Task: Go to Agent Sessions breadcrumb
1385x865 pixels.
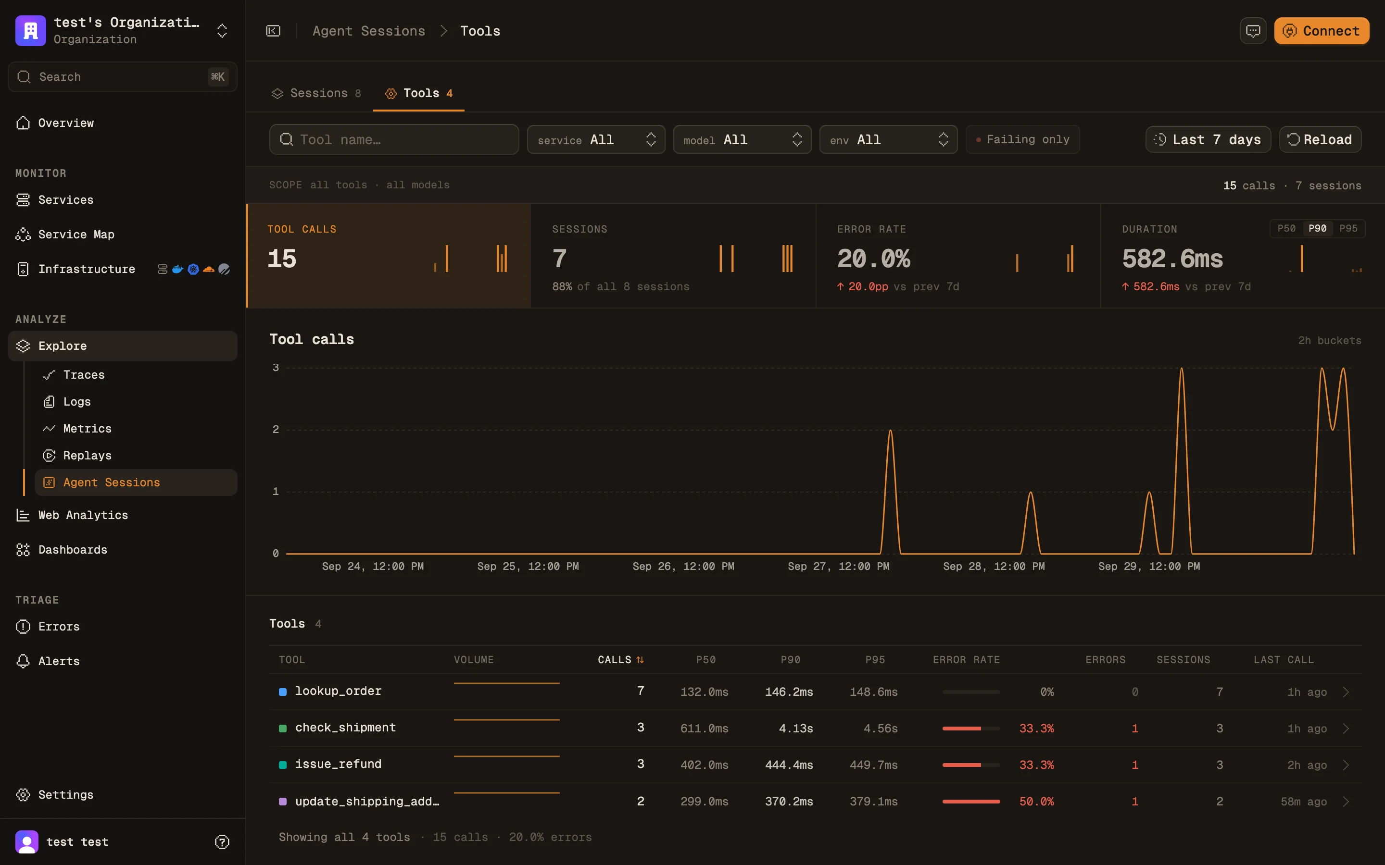Action: pyautogui.click(x=368, y=31)
